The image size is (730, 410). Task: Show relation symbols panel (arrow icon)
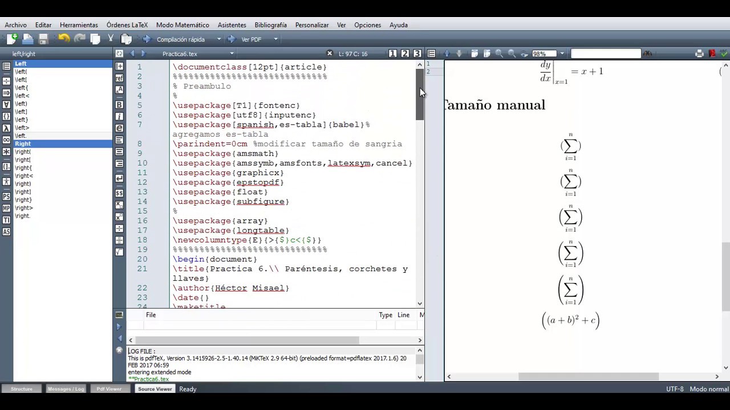[x=6, y=93]
